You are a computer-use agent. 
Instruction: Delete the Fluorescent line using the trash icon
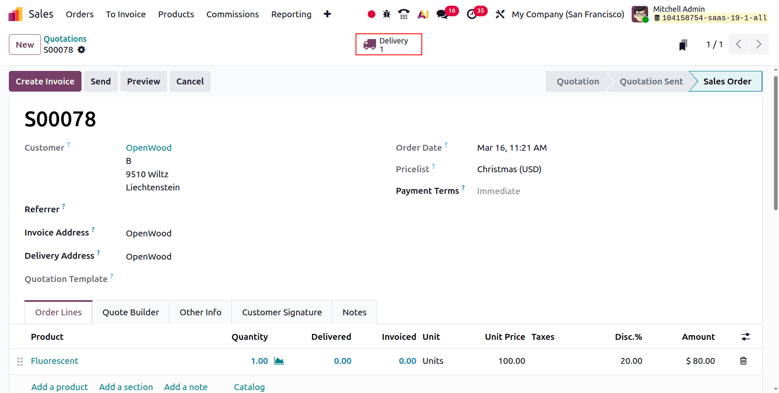point(744,361)
